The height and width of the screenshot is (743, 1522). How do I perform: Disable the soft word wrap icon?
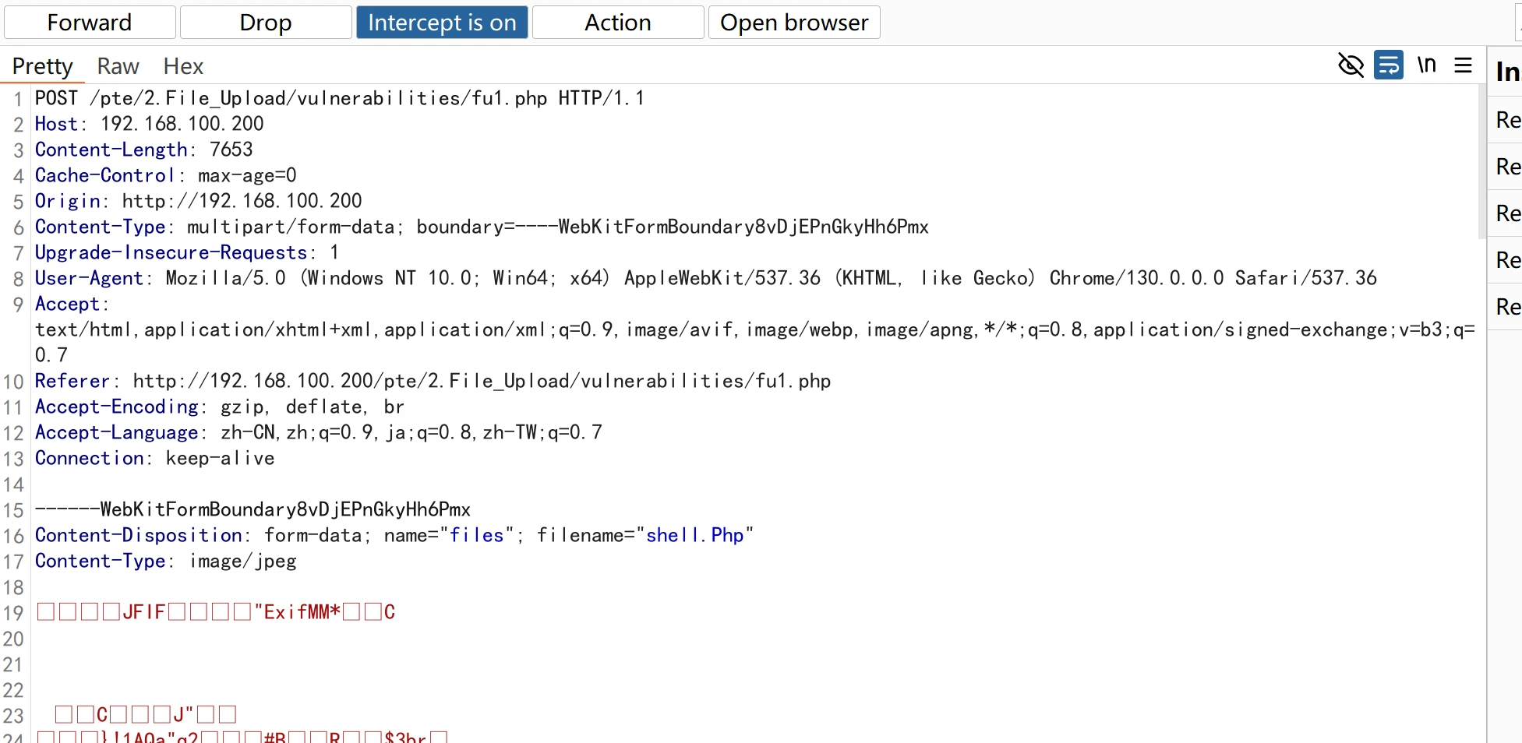pos(1388,65)
